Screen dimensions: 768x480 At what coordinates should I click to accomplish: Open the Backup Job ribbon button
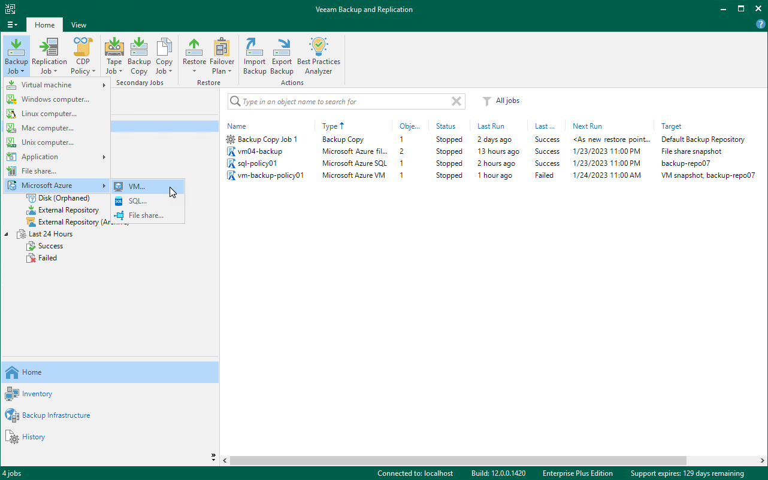[x=16, y=56]
